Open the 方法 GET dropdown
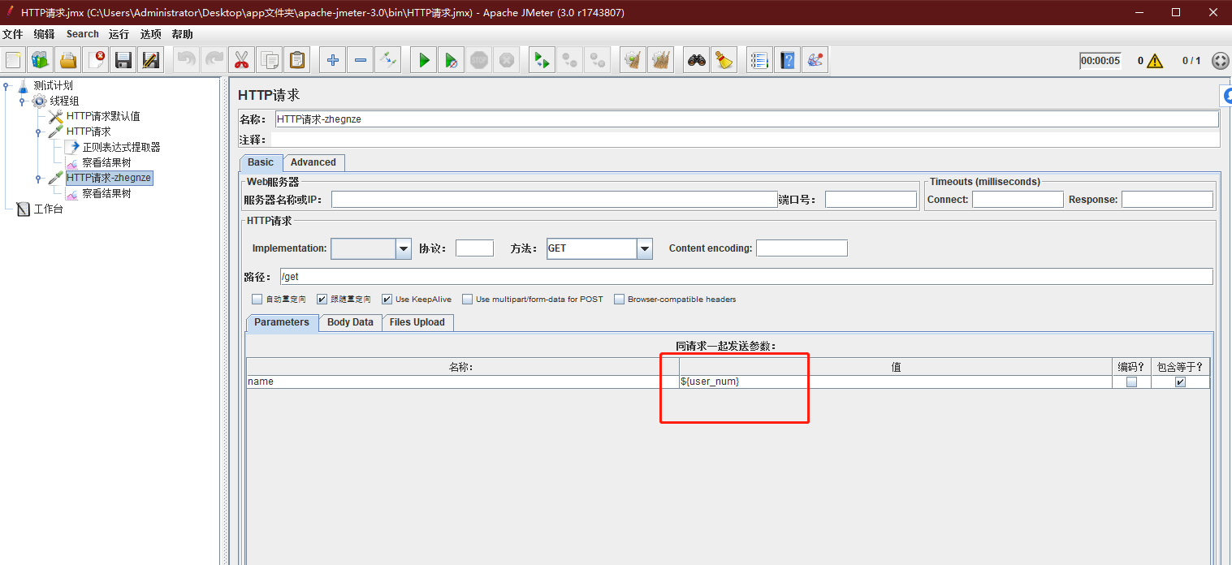 click(645, 248)
